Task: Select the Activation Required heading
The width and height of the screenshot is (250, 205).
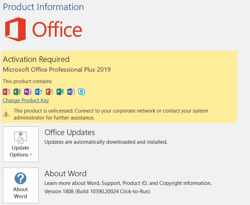Action: (x=36, y=59)
